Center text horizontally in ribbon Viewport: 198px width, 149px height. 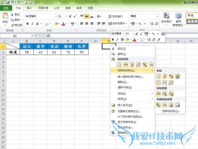[x=87, y=23]
